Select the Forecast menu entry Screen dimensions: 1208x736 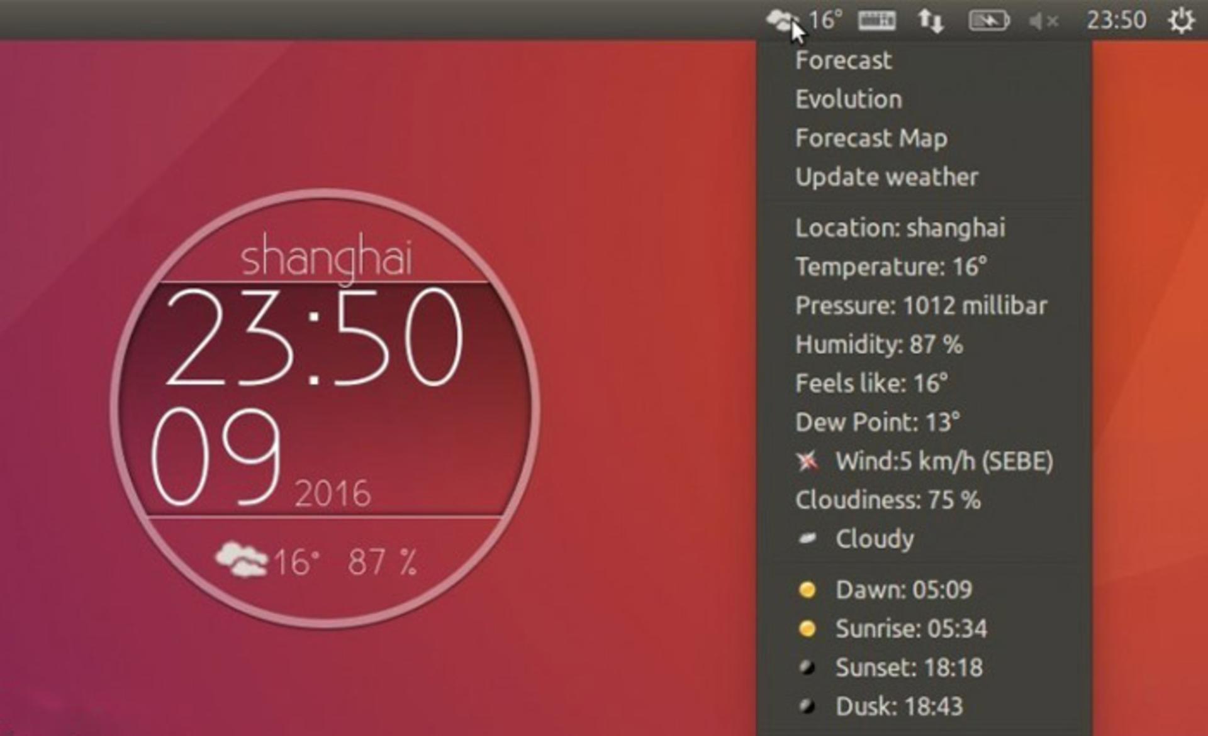click(843, 61)
